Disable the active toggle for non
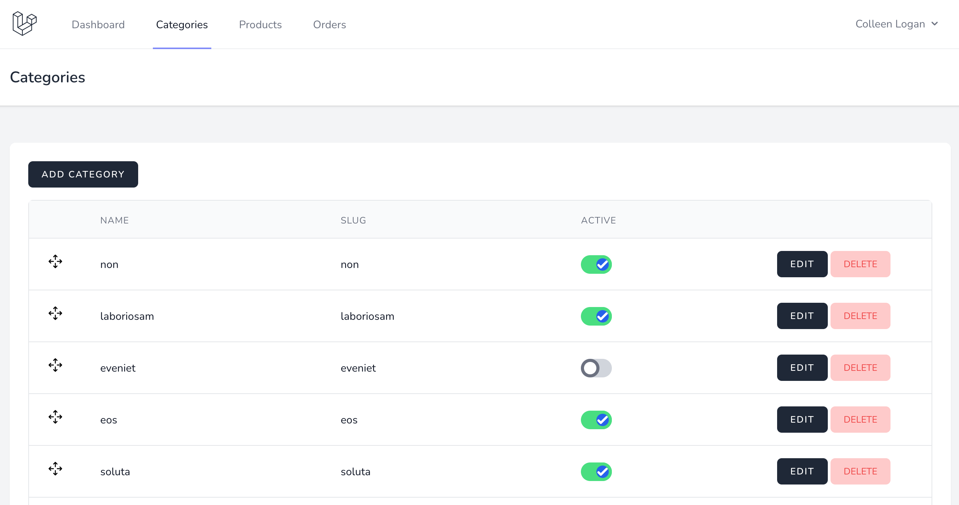This screenshot has height=505, width=959. pyautogui.click(x=596, y=264)
